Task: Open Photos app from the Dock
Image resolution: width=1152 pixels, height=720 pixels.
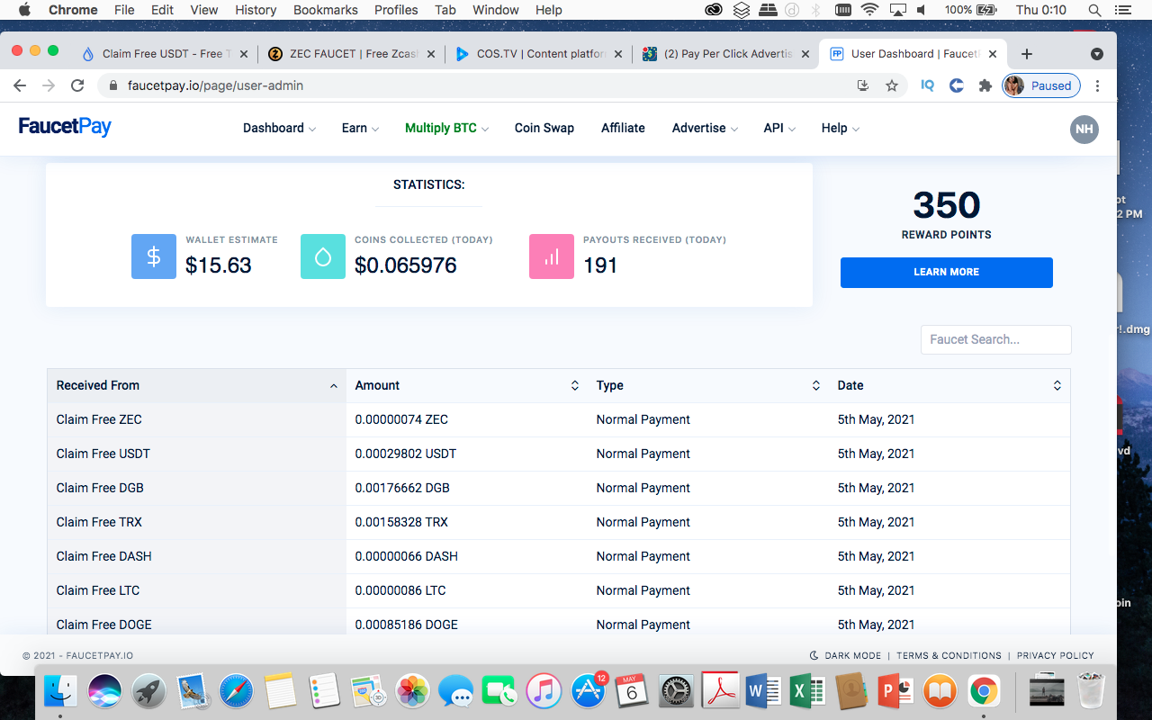Action: pyautogui.click(x=412, y=691)
